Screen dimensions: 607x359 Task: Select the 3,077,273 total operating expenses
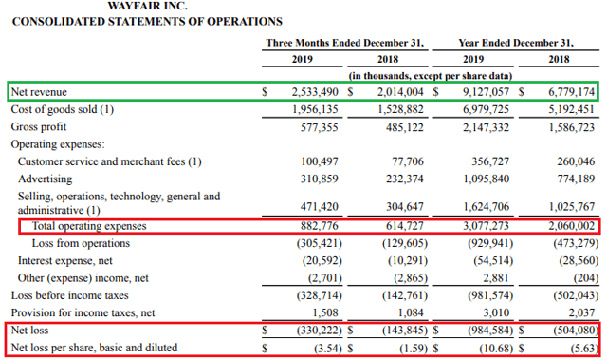pos(487,226)
